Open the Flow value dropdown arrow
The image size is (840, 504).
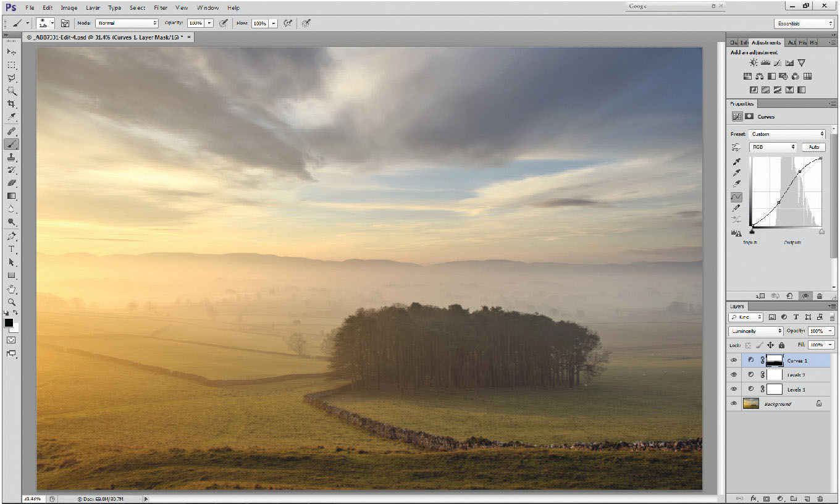click(273, 23)
